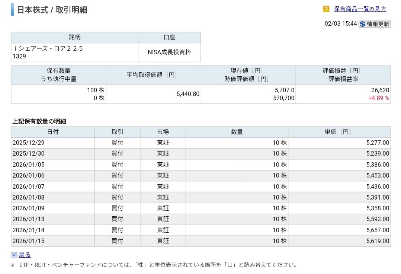Select the date 2026/01/09
This screenshot has height=274, width=401.
coord(28,208)
